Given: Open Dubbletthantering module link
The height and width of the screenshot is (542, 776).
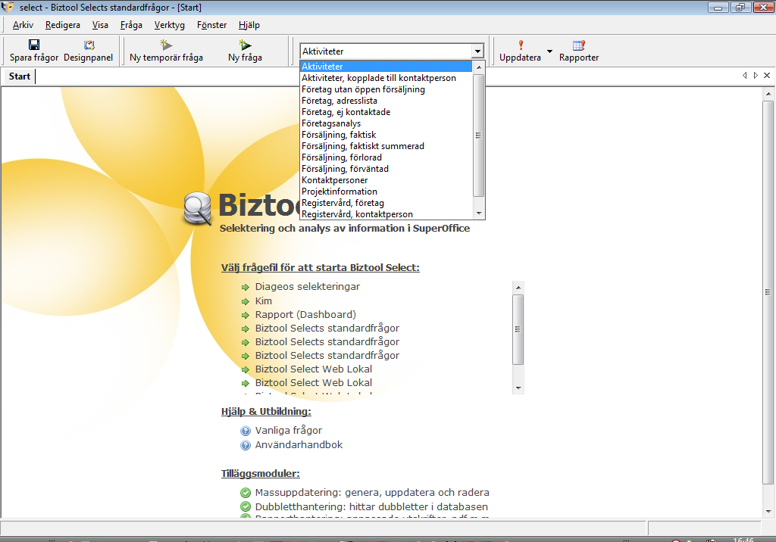Looking at the screenshot, I should (x=371, y=506).
